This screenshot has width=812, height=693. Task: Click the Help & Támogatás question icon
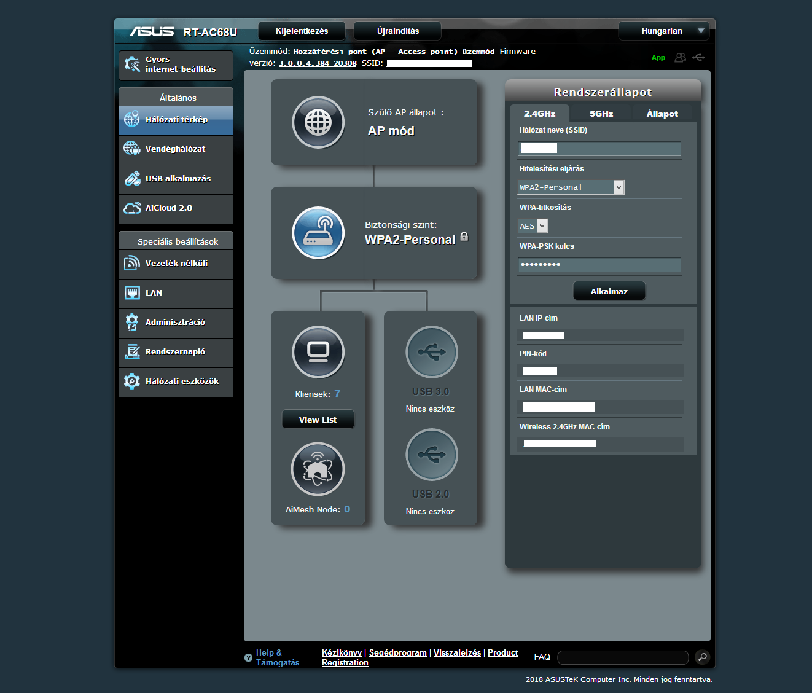click(x=248, y=657)
